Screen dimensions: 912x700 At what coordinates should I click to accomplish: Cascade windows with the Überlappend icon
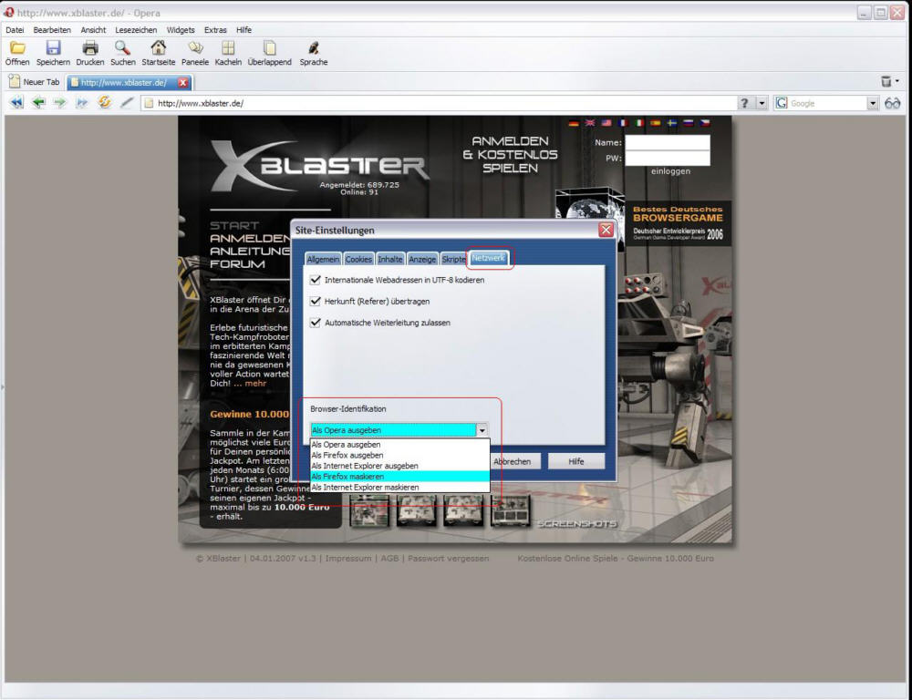click(269, 47)
